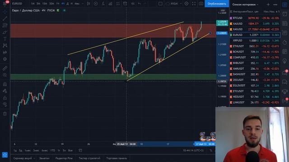
Task: Open the main hamburger menu
Action: pos(5,4)
